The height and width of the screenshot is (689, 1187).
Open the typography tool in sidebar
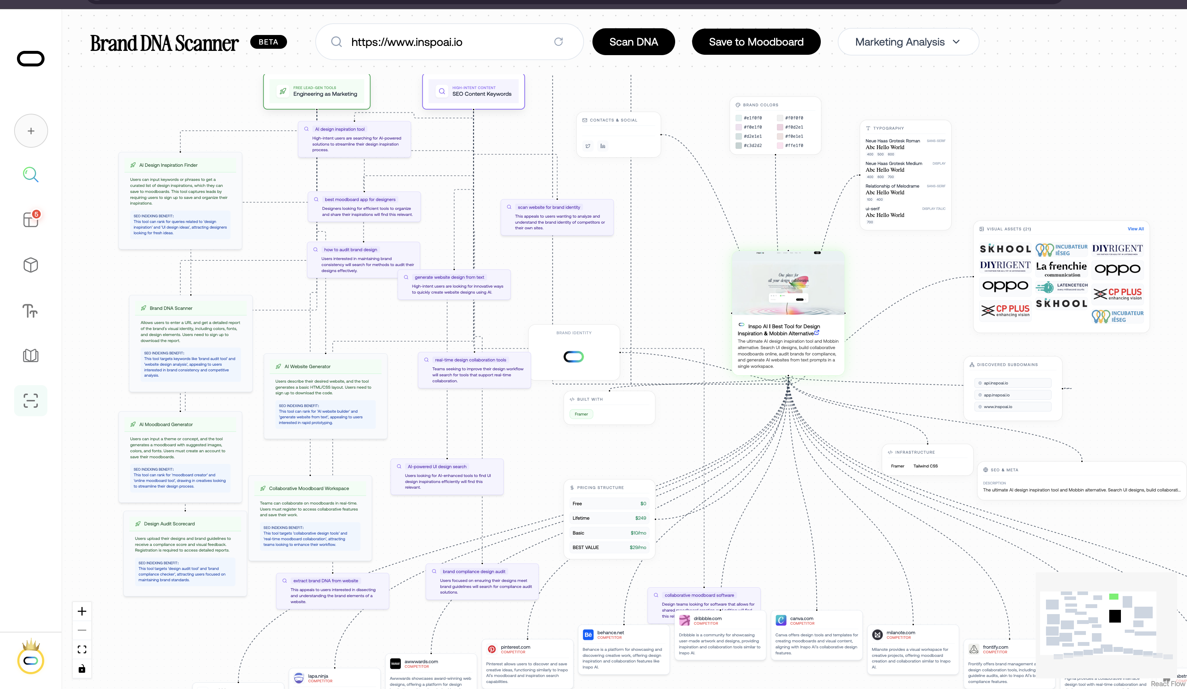coord(31,310)
